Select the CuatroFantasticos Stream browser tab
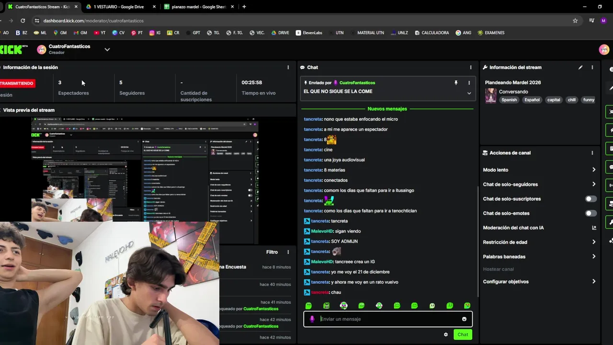The height and width of the screenshot is (345, 613). (42, 7)
